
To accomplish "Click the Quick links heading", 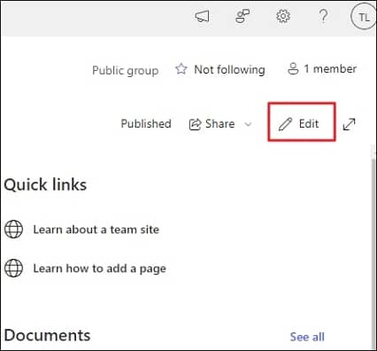I will point(45,185).
